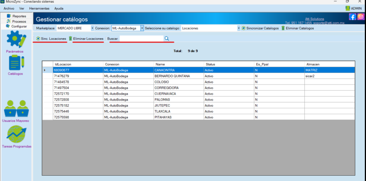Viewport: 366px width, 181px height.
Task: Select the PALOMAS name cell
Action: pyautogui.click(x=179, y=99)
